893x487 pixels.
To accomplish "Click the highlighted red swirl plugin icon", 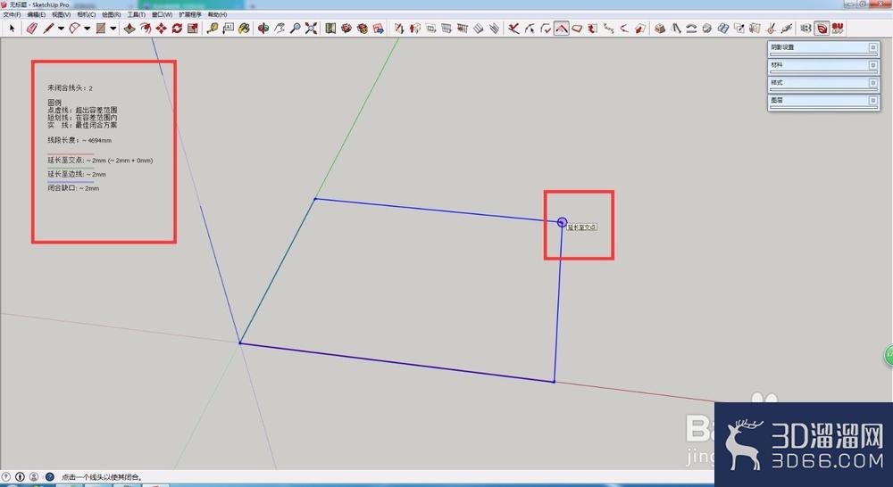I will coord(822,29).
